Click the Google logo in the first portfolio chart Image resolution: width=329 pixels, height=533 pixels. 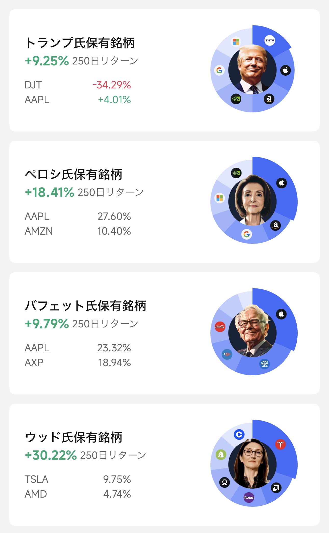(219, 70)
